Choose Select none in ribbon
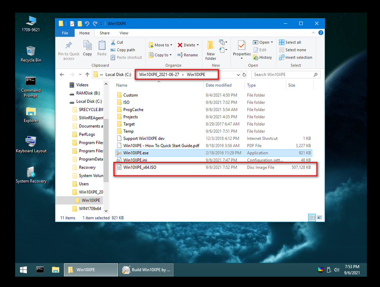 coord(293,50)
